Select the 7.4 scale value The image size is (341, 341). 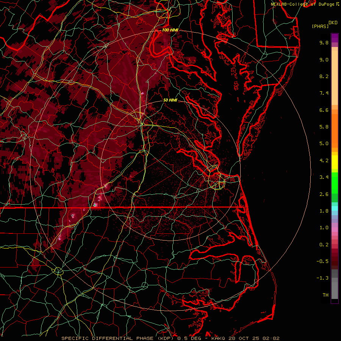click(324, 93)
